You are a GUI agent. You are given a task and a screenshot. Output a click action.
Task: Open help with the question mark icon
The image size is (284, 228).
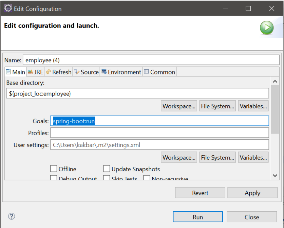click(x=12, y=216)
